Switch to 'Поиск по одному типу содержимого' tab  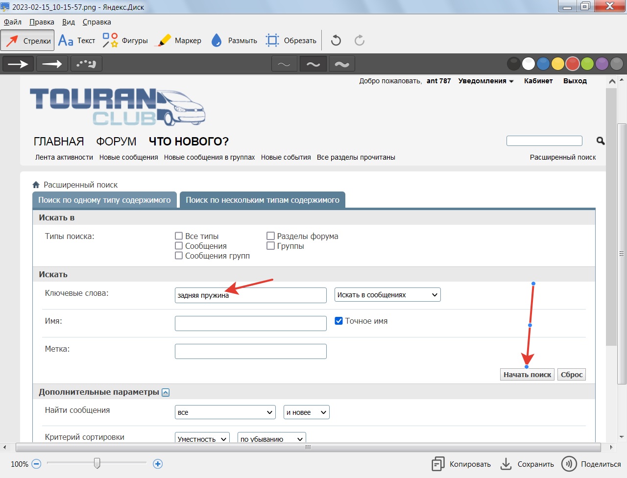point(104,200)
